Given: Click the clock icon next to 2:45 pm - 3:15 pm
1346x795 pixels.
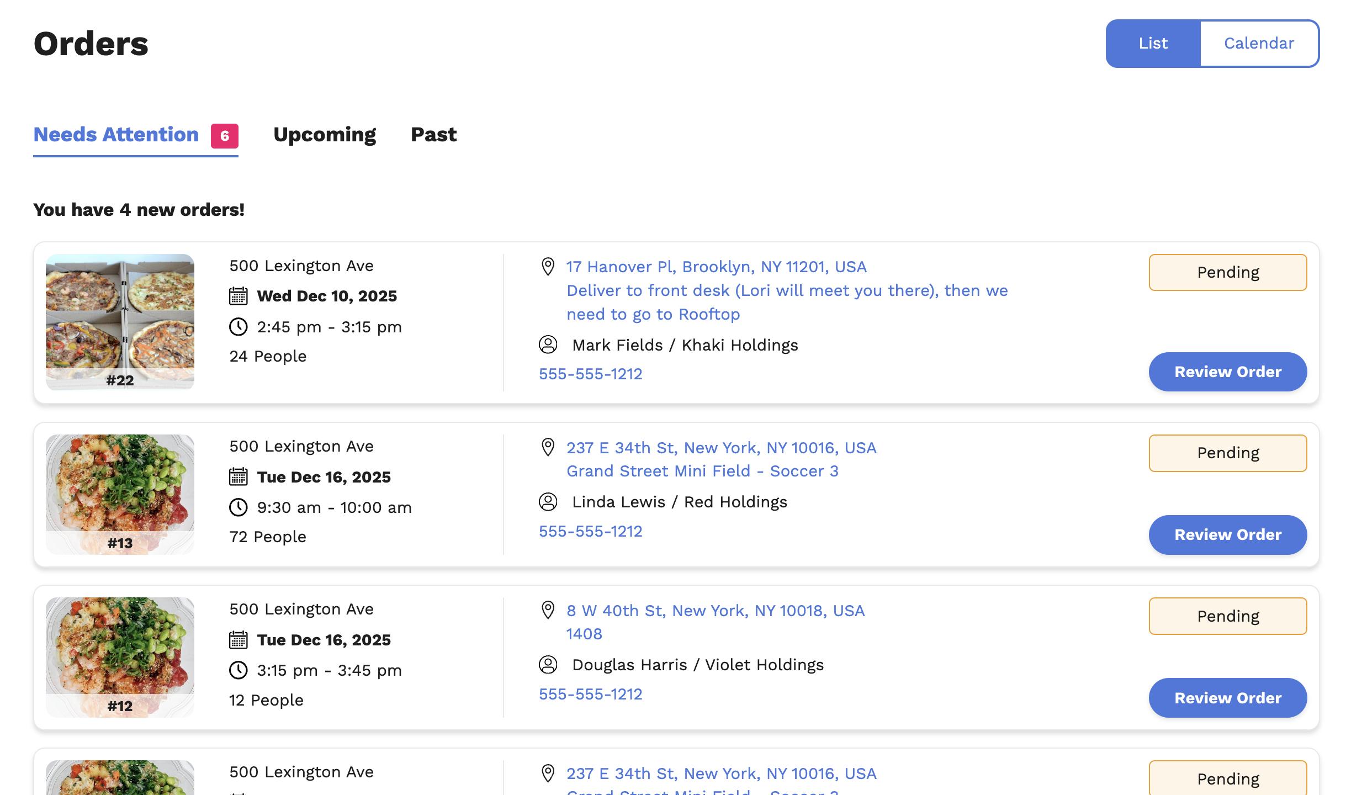Looking at the screenshot, I should point(238,327).
